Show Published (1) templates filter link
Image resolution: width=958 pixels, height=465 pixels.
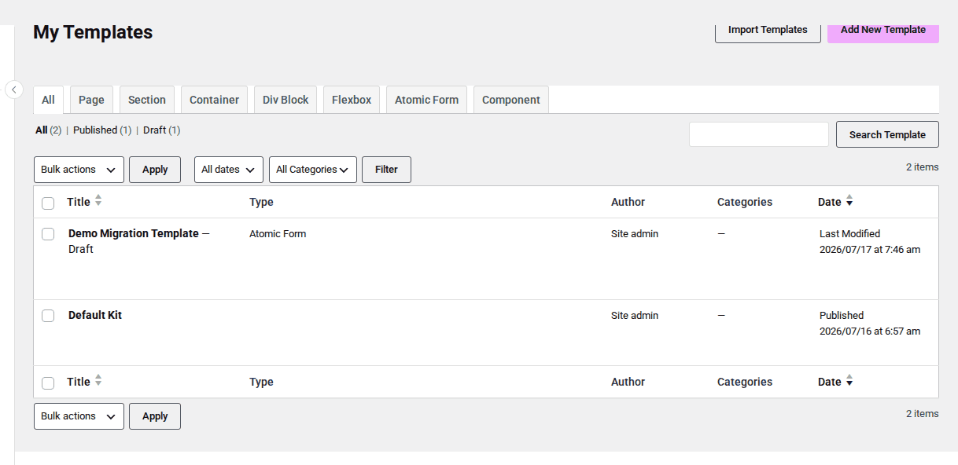[102, 130]
